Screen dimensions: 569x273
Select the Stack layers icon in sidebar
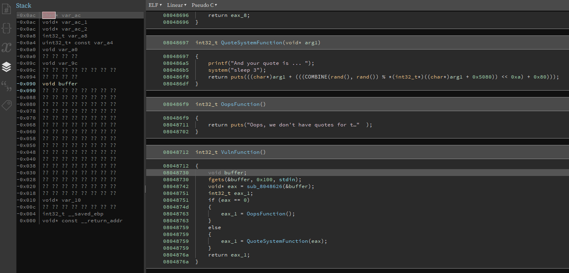coord(6,67)
